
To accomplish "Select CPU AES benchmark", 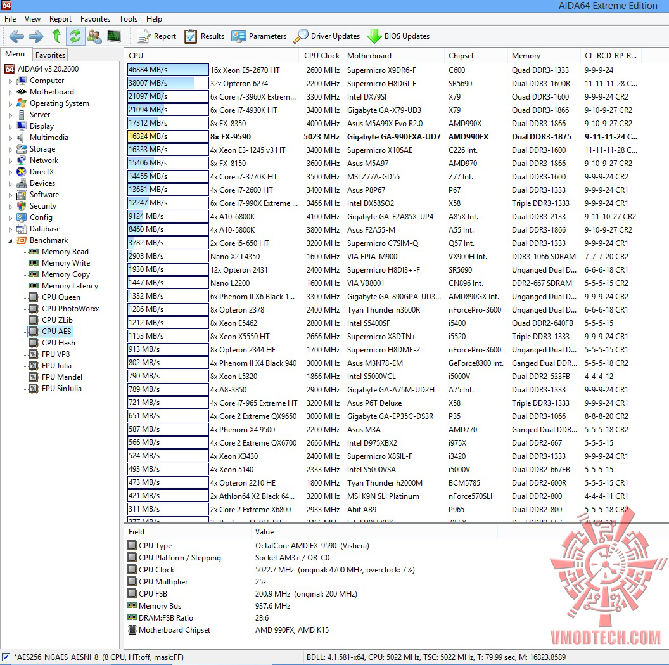I will coord(50,331).
